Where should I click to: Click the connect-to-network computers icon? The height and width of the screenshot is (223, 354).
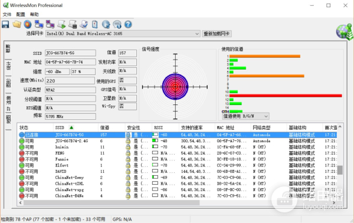click(x=39, y=24)
